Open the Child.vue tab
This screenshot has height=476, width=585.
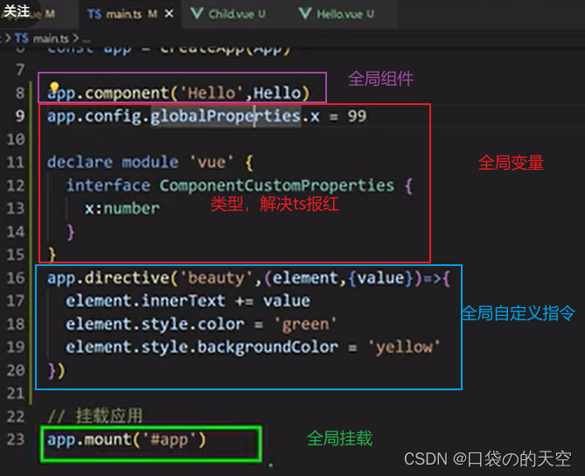tap(228, 14)
